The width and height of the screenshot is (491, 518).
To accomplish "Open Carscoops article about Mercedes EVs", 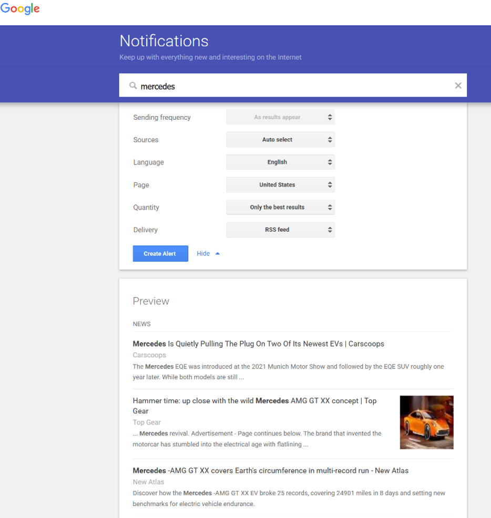I will click(258, 344).
